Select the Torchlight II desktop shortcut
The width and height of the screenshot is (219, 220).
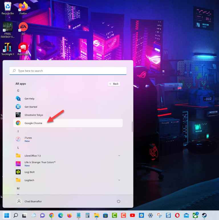[x=8, y=49]
